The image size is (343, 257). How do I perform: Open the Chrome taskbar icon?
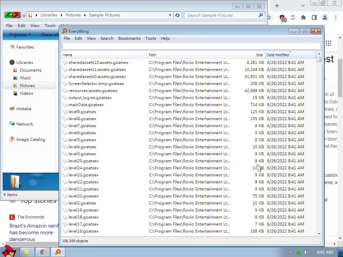coord(43,252)
